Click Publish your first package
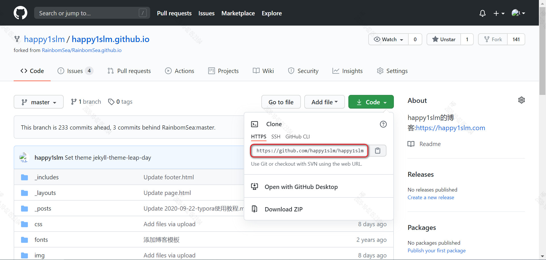546x260 pixels. (437, 251)
